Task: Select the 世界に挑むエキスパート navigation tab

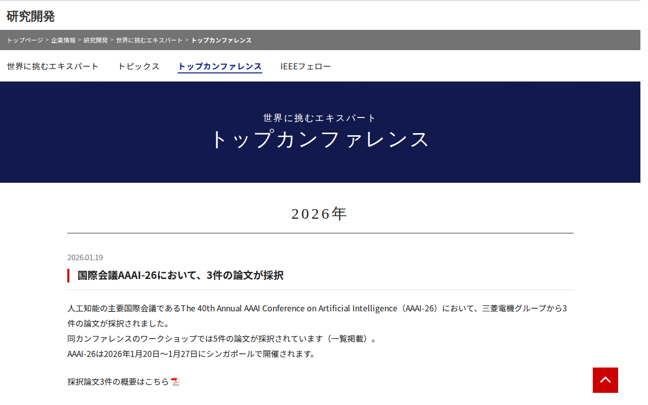Action: click(x=53, y=66)
